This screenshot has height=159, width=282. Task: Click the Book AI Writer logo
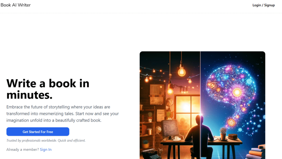[15, 5]
